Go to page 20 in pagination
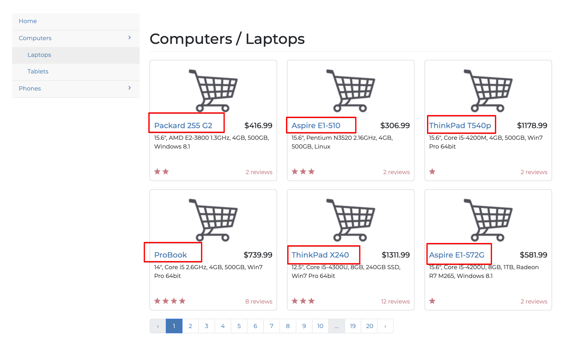Image resolution: width=572 pixels, height=342 pixels. pyautogui.click(x=369, y=326)
